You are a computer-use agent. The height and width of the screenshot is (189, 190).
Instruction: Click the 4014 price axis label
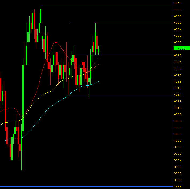click(178, 95)
